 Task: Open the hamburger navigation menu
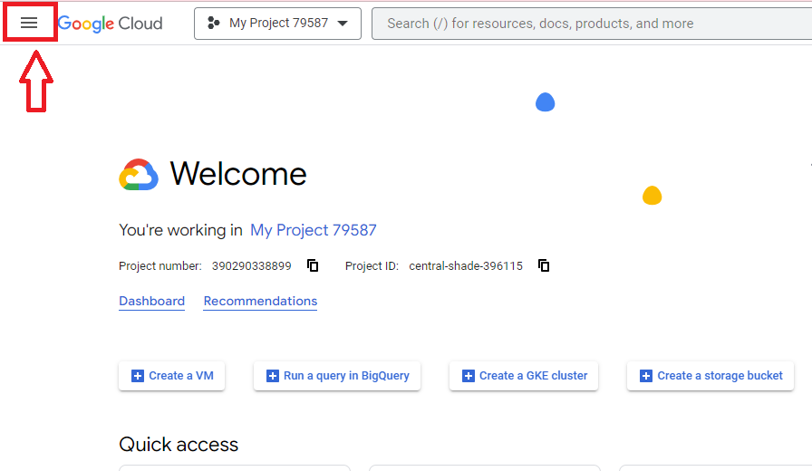pyautogui.click(x=29, y=23)
